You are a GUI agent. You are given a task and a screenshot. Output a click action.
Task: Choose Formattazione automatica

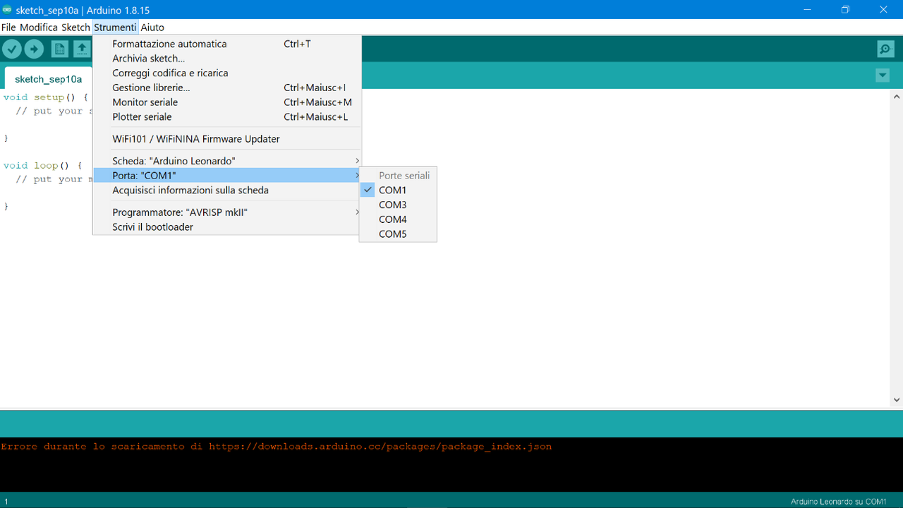tap(226, 44)
